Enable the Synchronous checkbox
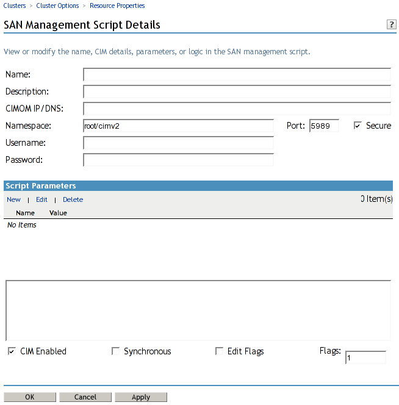Screen dimensions: 399x405 click(x=115, y=351)
